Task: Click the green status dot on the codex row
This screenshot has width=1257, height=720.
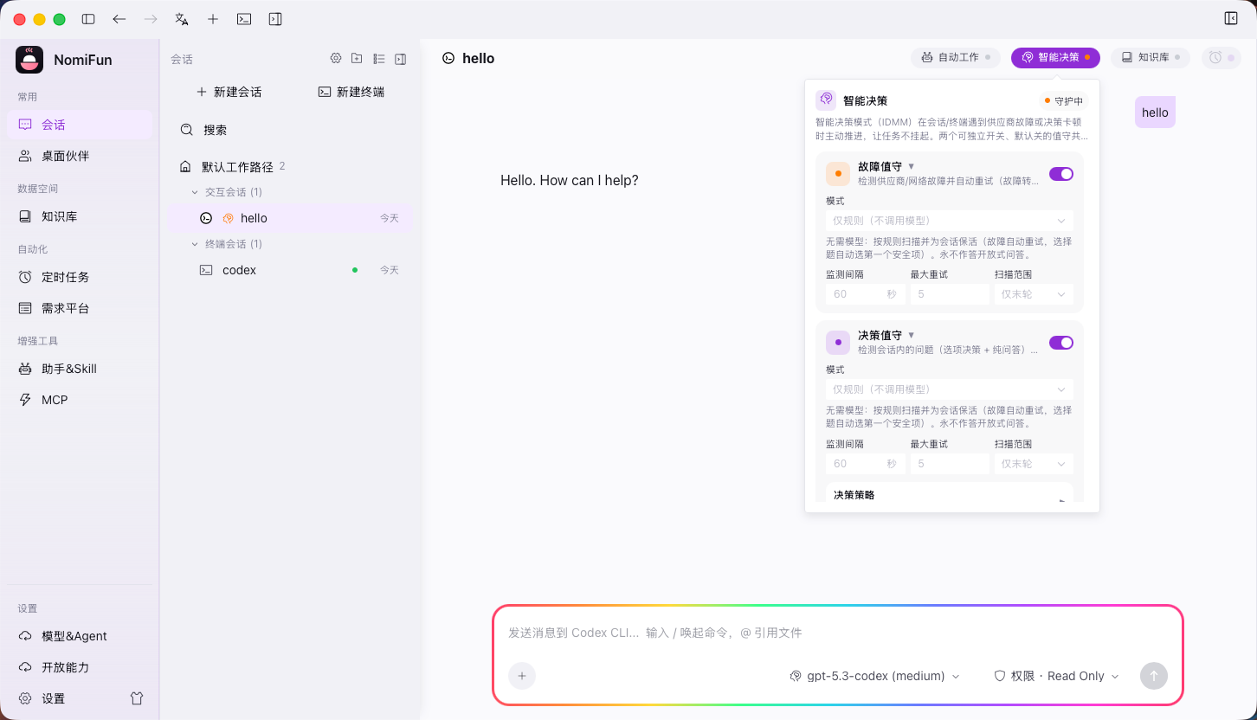Action: click(355, 270)
